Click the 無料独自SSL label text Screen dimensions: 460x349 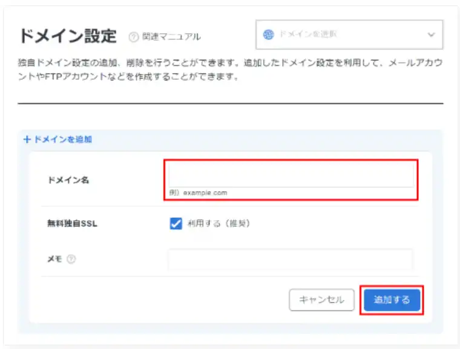pyautogui.click(x=72, y=224)
